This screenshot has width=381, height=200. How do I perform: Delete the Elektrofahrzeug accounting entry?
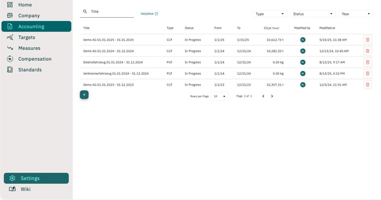(x=367, y=62)
